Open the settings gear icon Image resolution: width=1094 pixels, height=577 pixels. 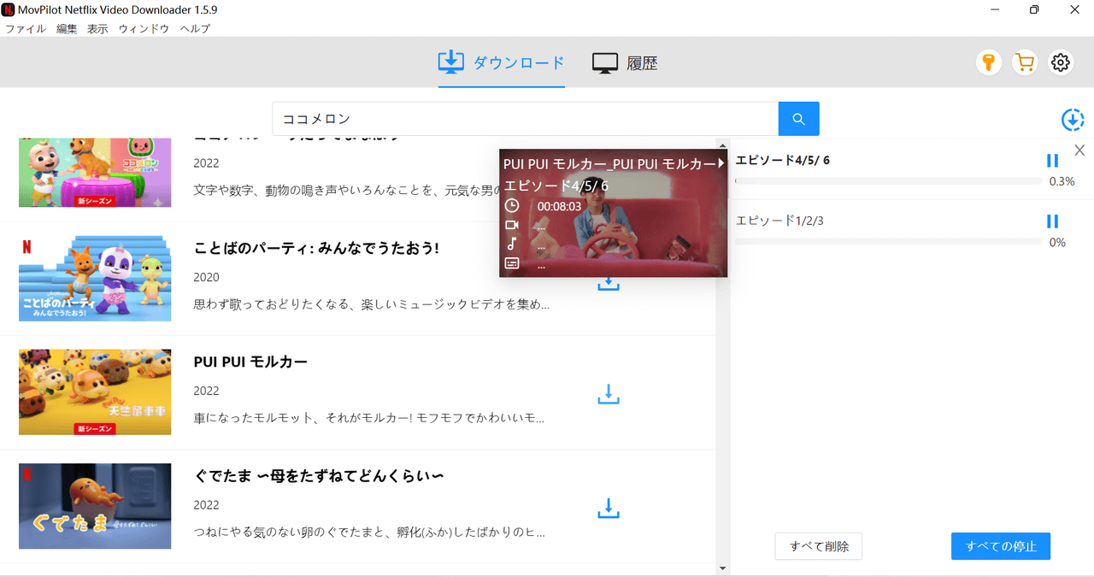[1061, 62]
